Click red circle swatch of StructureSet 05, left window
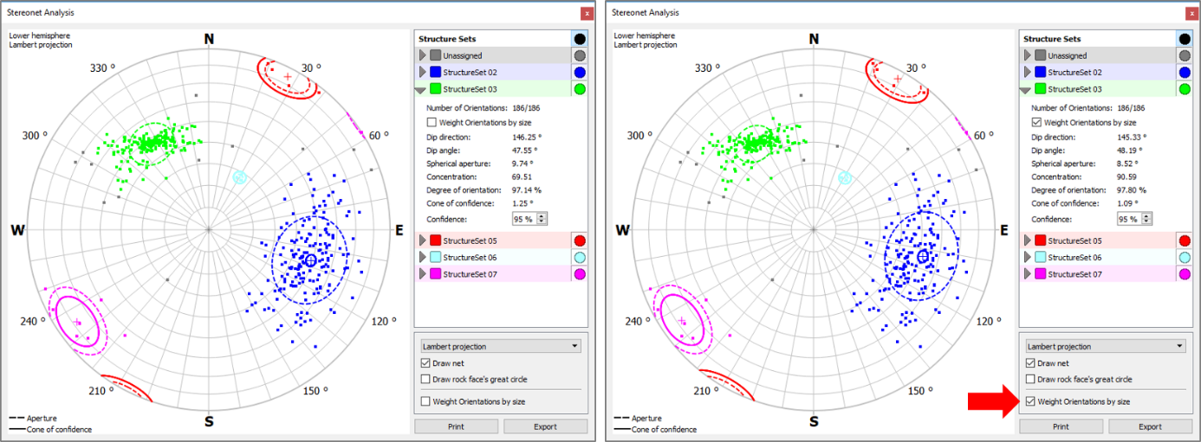 tap(580, 240)
